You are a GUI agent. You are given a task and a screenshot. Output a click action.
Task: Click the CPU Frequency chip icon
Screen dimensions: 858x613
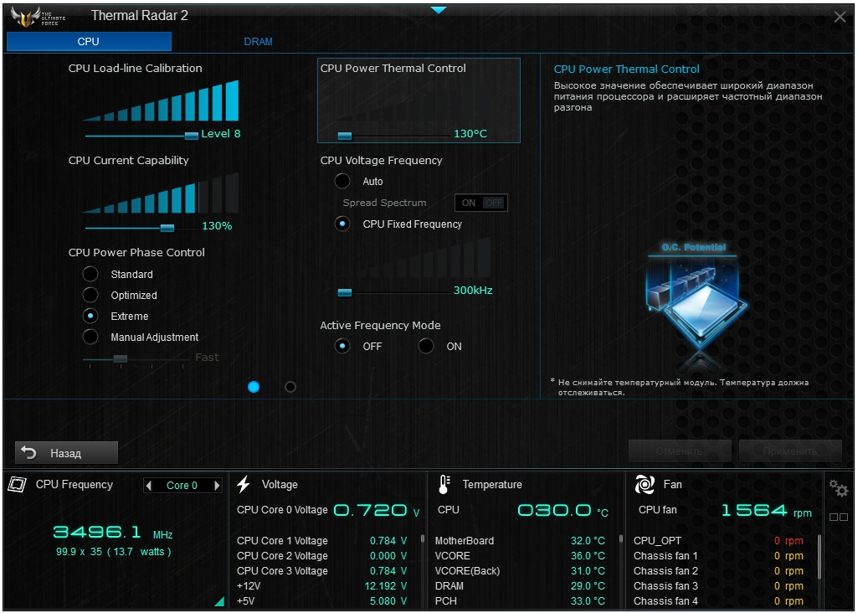18,484
